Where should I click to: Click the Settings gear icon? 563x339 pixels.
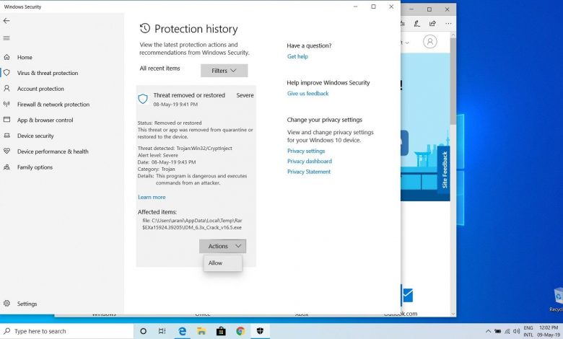6,304
